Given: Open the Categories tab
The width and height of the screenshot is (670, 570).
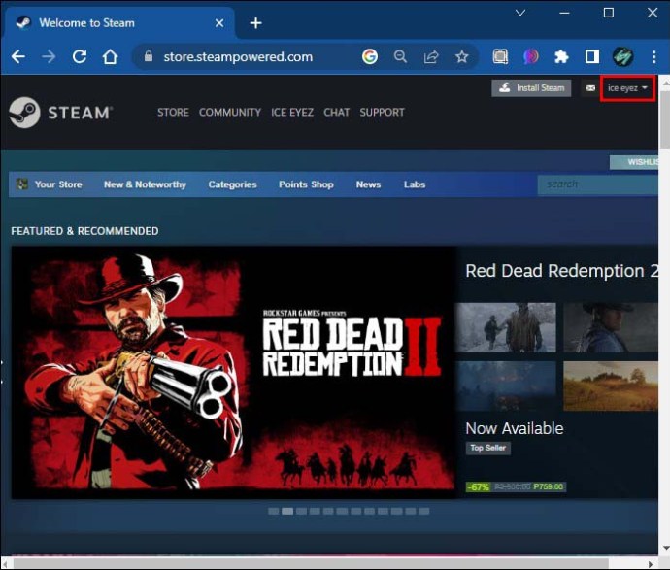Looking at the screenshot, I should click(x=232, y=184).
